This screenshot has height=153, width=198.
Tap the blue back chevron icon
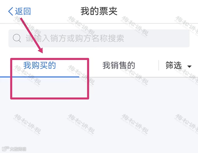coord(11,11)
